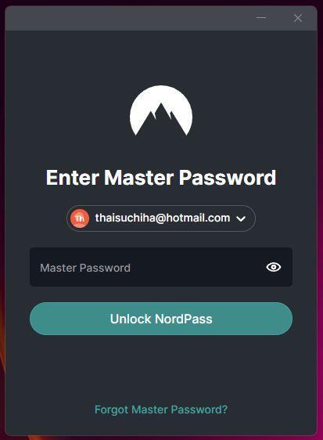Focus the Master Password input field

[x=161, y=267]
